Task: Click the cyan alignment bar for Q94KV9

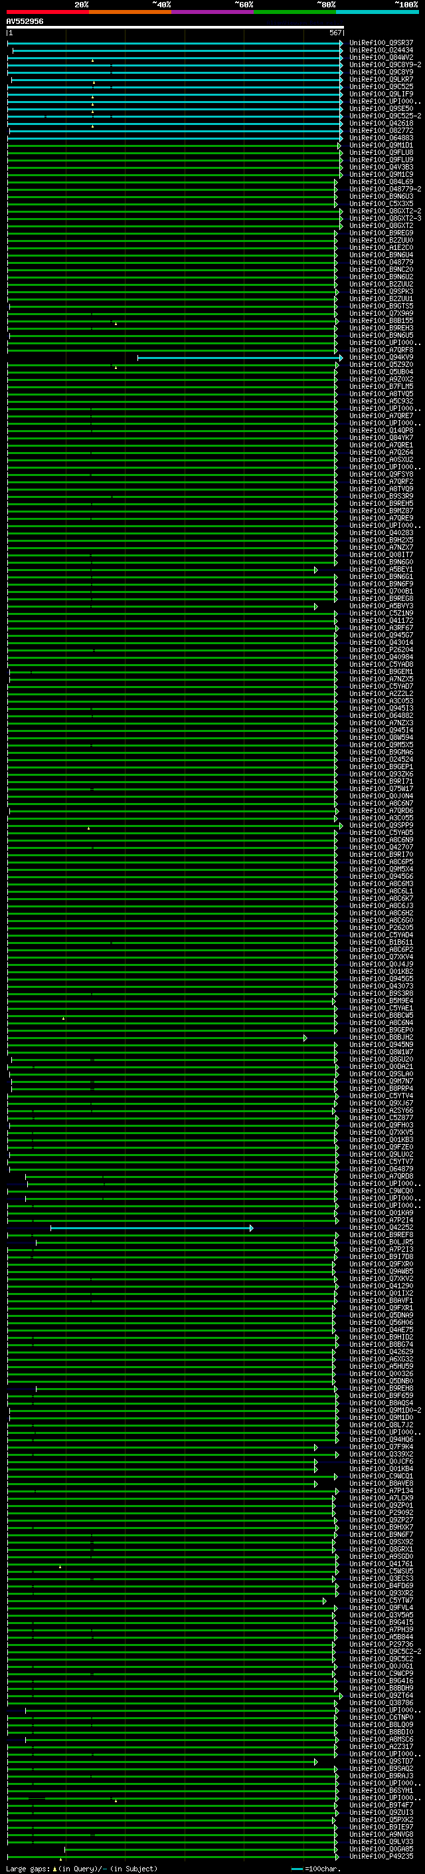Action: click(240, 358)
